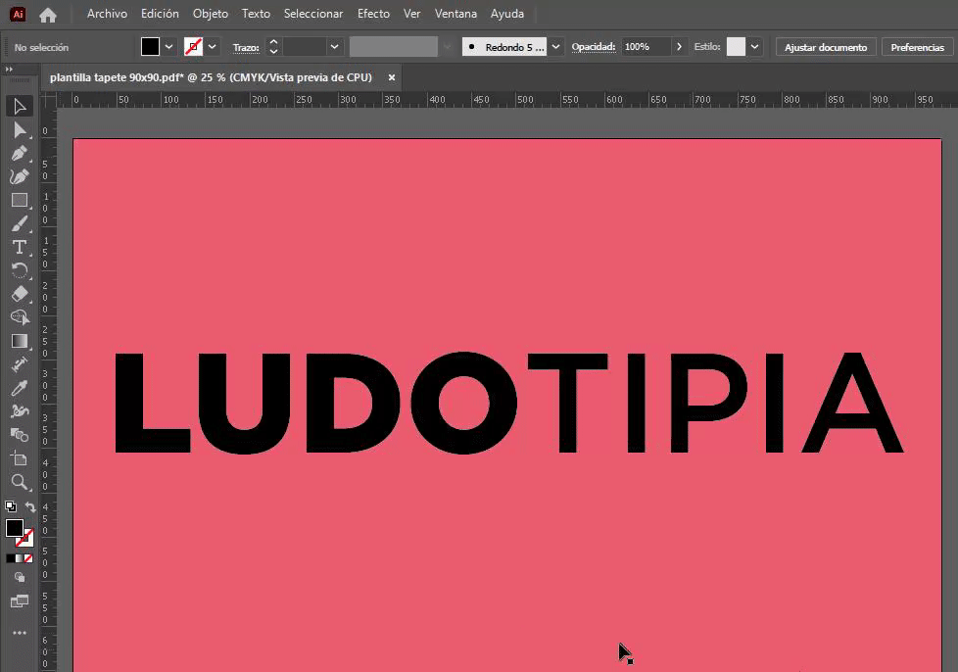
Task: Click Ajustar documento button
Action: (826, 47)
